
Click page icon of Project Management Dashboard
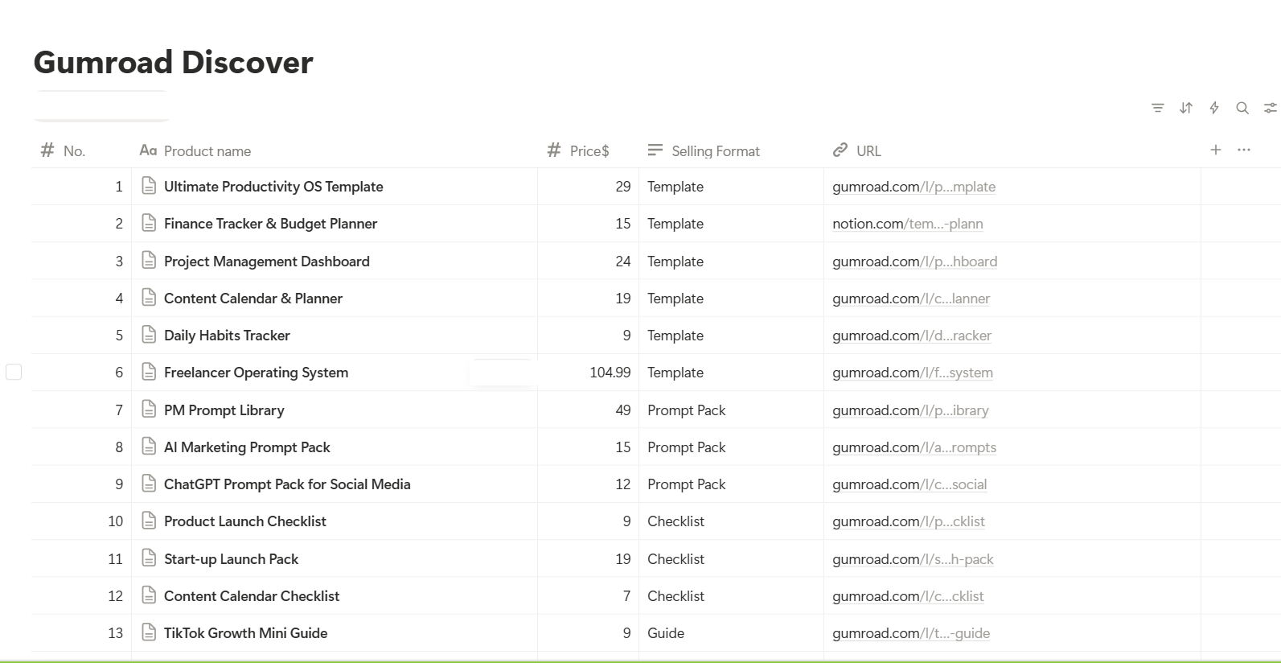pos(149,261)
